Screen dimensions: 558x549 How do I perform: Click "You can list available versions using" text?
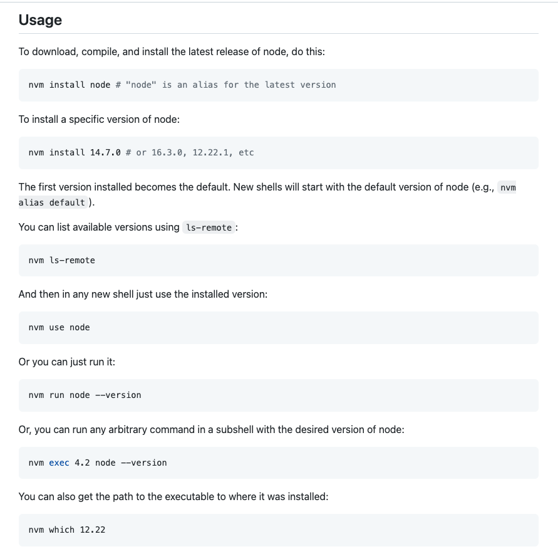99,227
